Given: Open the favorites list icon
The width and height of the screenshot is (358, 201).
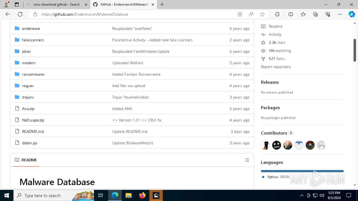Looking at the screenshot, I should (303, 14).
